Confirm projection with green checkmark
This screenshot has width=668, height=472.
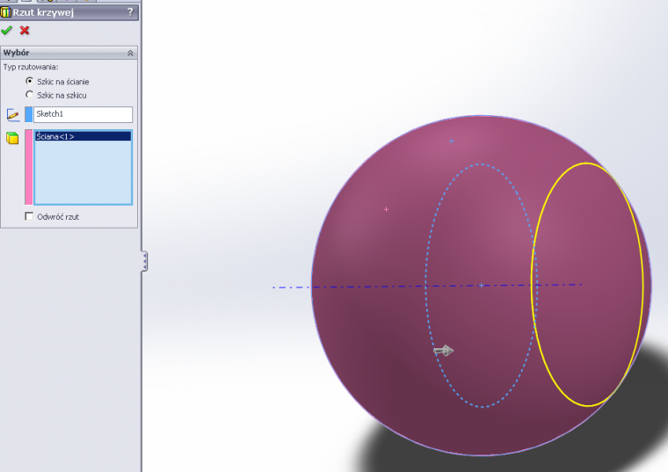coord(6,30)
